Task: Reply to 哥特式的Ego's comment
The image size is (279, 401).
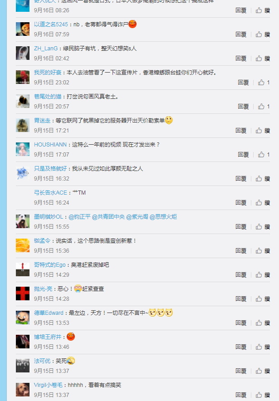Action: [x=241, y=274]
